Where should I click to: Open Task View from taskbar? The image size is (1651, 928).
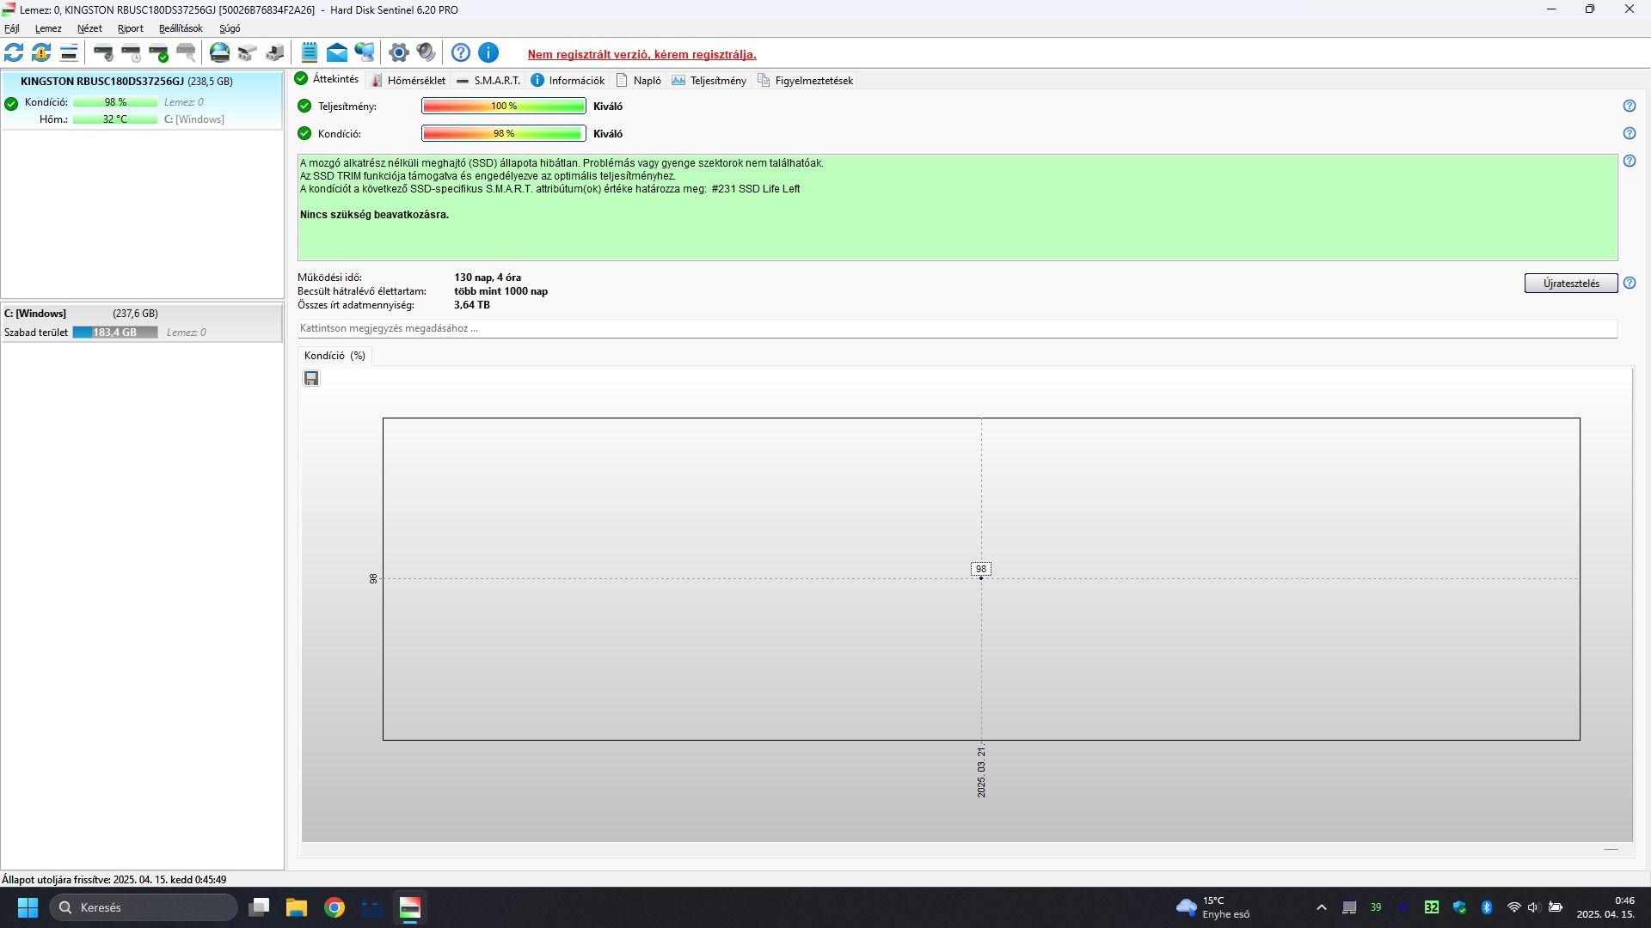coord(259,907)
